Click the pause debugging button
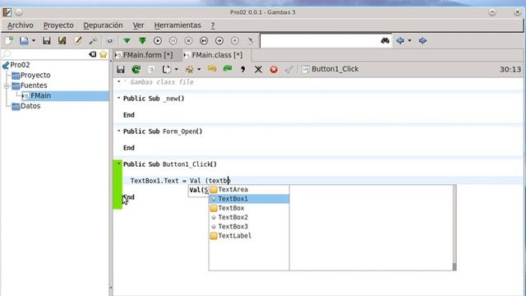The image size is (526, 296). 173,40
